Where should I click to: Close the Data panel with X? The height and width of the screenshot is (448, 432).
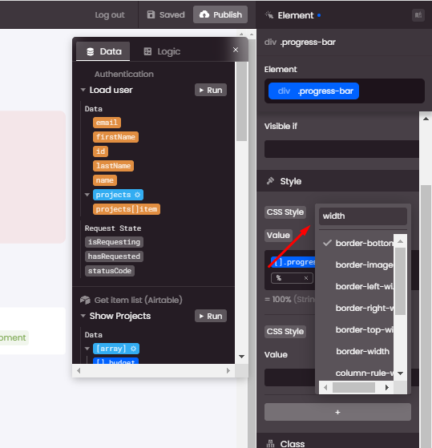click(x=236, y=50)
